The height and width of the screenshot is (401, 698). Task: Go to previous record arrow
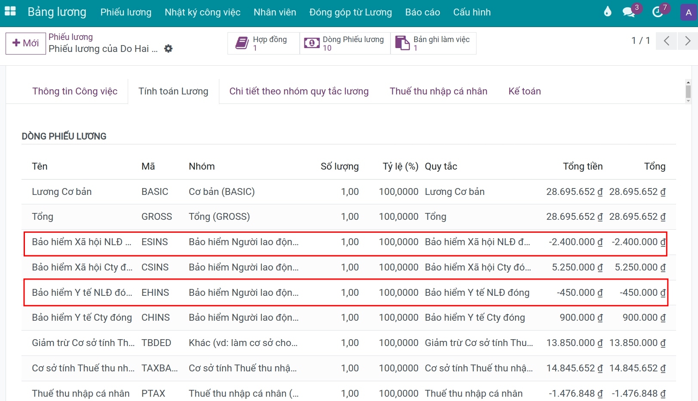[666, 41]
